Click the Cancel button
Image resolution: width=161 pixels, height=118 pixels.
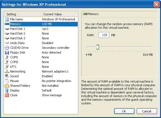(x=147, y=111)
